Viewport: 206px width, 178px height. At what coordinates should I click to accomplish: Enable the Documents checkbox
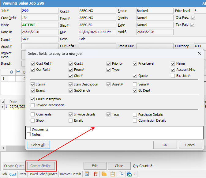coord(29,129)
